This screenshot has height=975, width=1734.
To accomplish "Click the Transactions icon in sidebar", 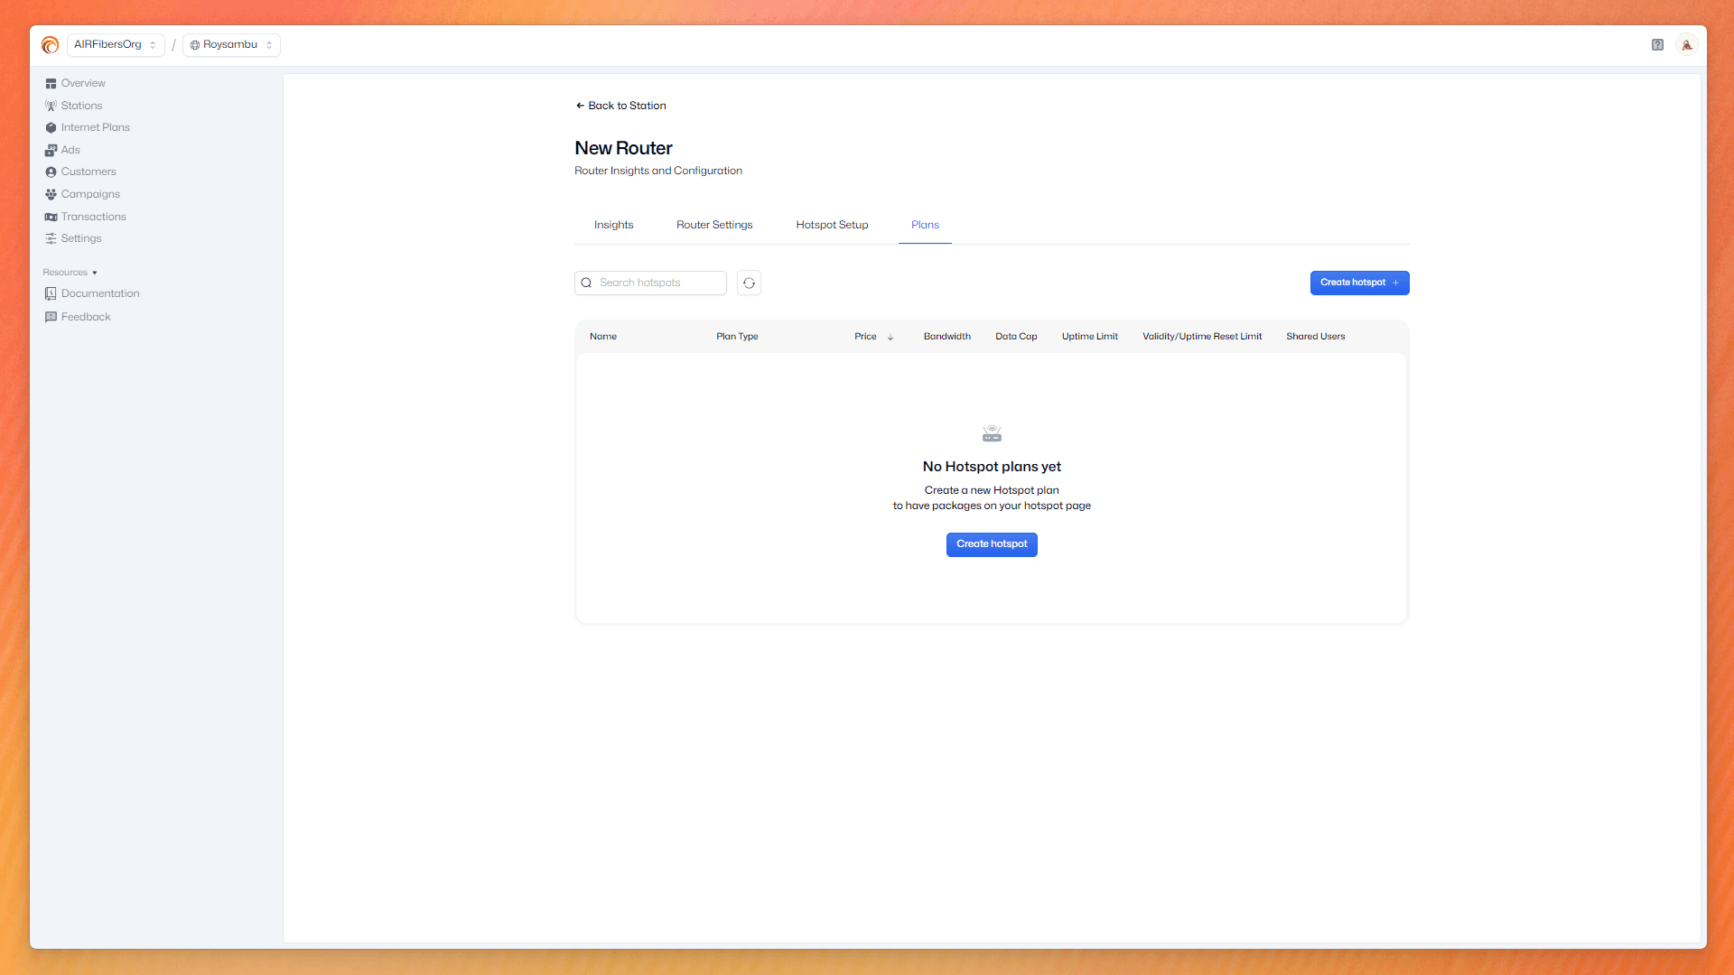I will pyautogui.click(x=51, y=217).
